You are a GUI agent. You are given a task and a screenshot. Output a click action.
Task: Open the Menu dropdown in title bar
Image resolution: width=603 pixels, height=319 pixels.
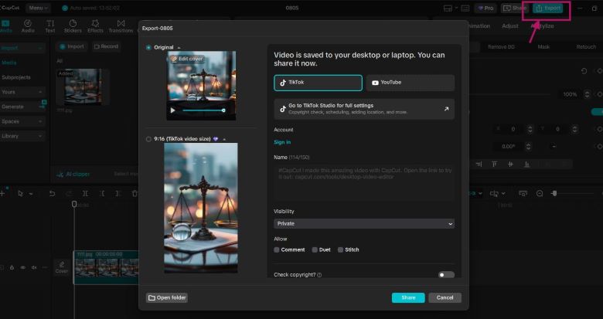(39, 8)
